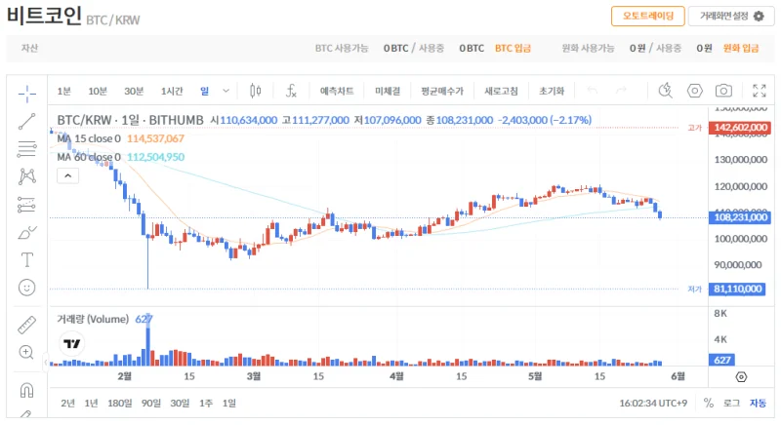This screenshot has height=425, width=781.
Task: Select the Text annotation tool
Action: tap(27, 259)
